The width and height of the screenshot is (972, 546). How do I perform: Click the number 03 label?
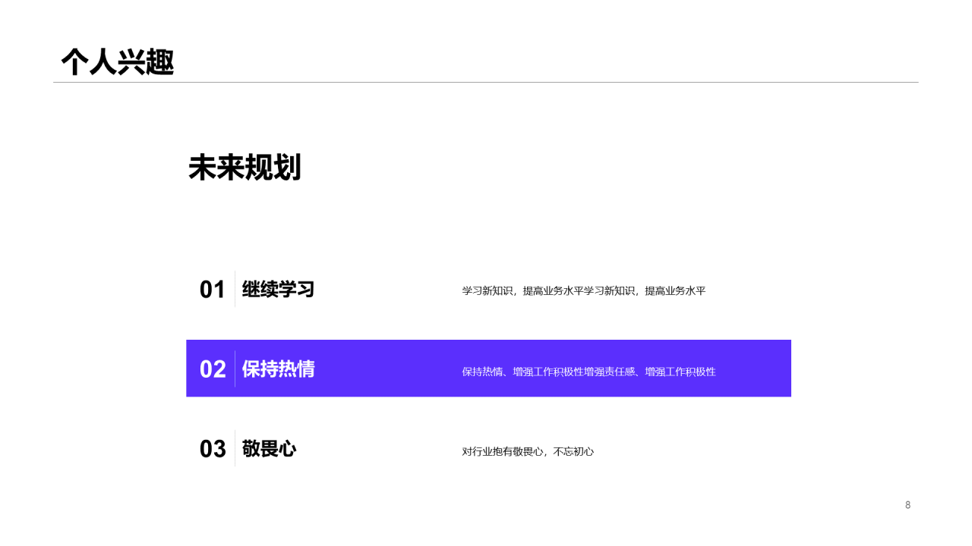click(213, 449)
